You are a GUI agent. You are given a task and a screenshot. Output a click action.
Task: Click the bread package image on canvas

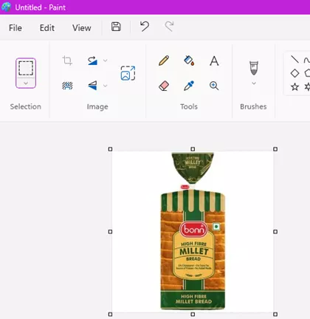[x=193, y=231]
